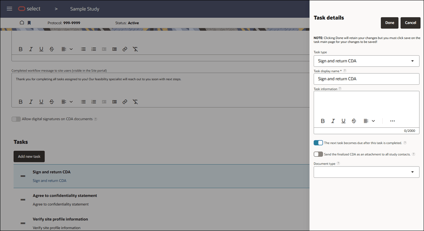Screen dimensions: 424x231
Task: Show more formatting options in Task information
Action: pyautogui.click(x=393, y=121)
